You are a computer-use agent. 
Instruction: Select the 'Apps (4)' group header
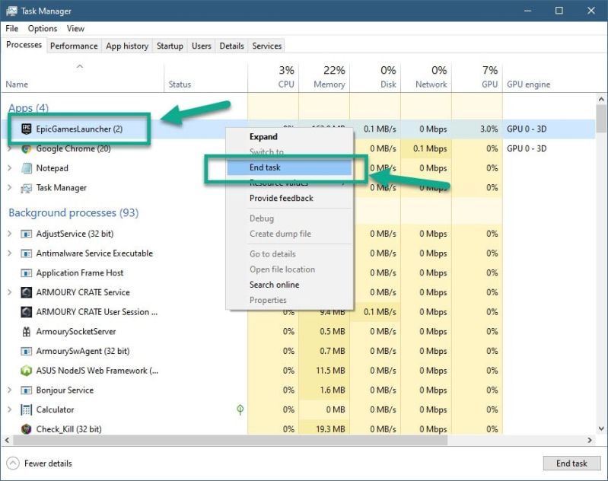28,108
